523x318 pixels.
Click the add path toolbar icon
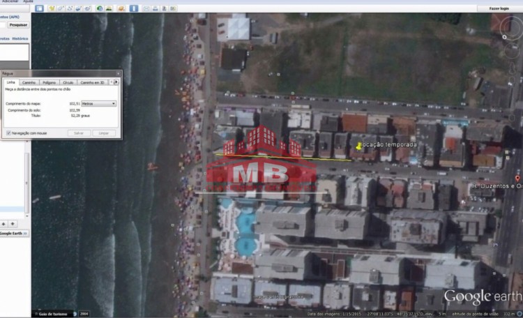70,8
